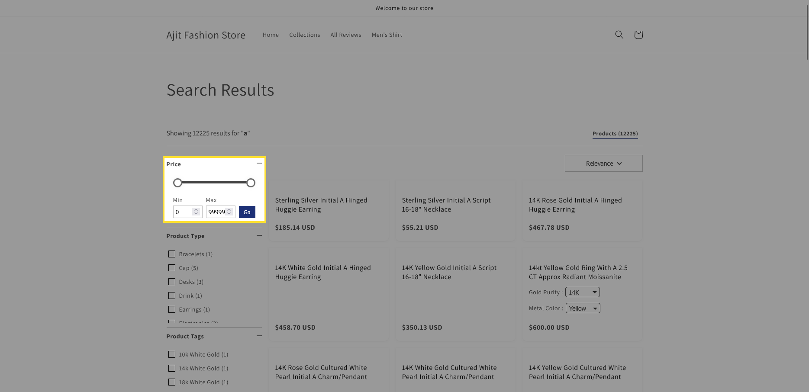Open the search magnifier icon

coord(619,35)
